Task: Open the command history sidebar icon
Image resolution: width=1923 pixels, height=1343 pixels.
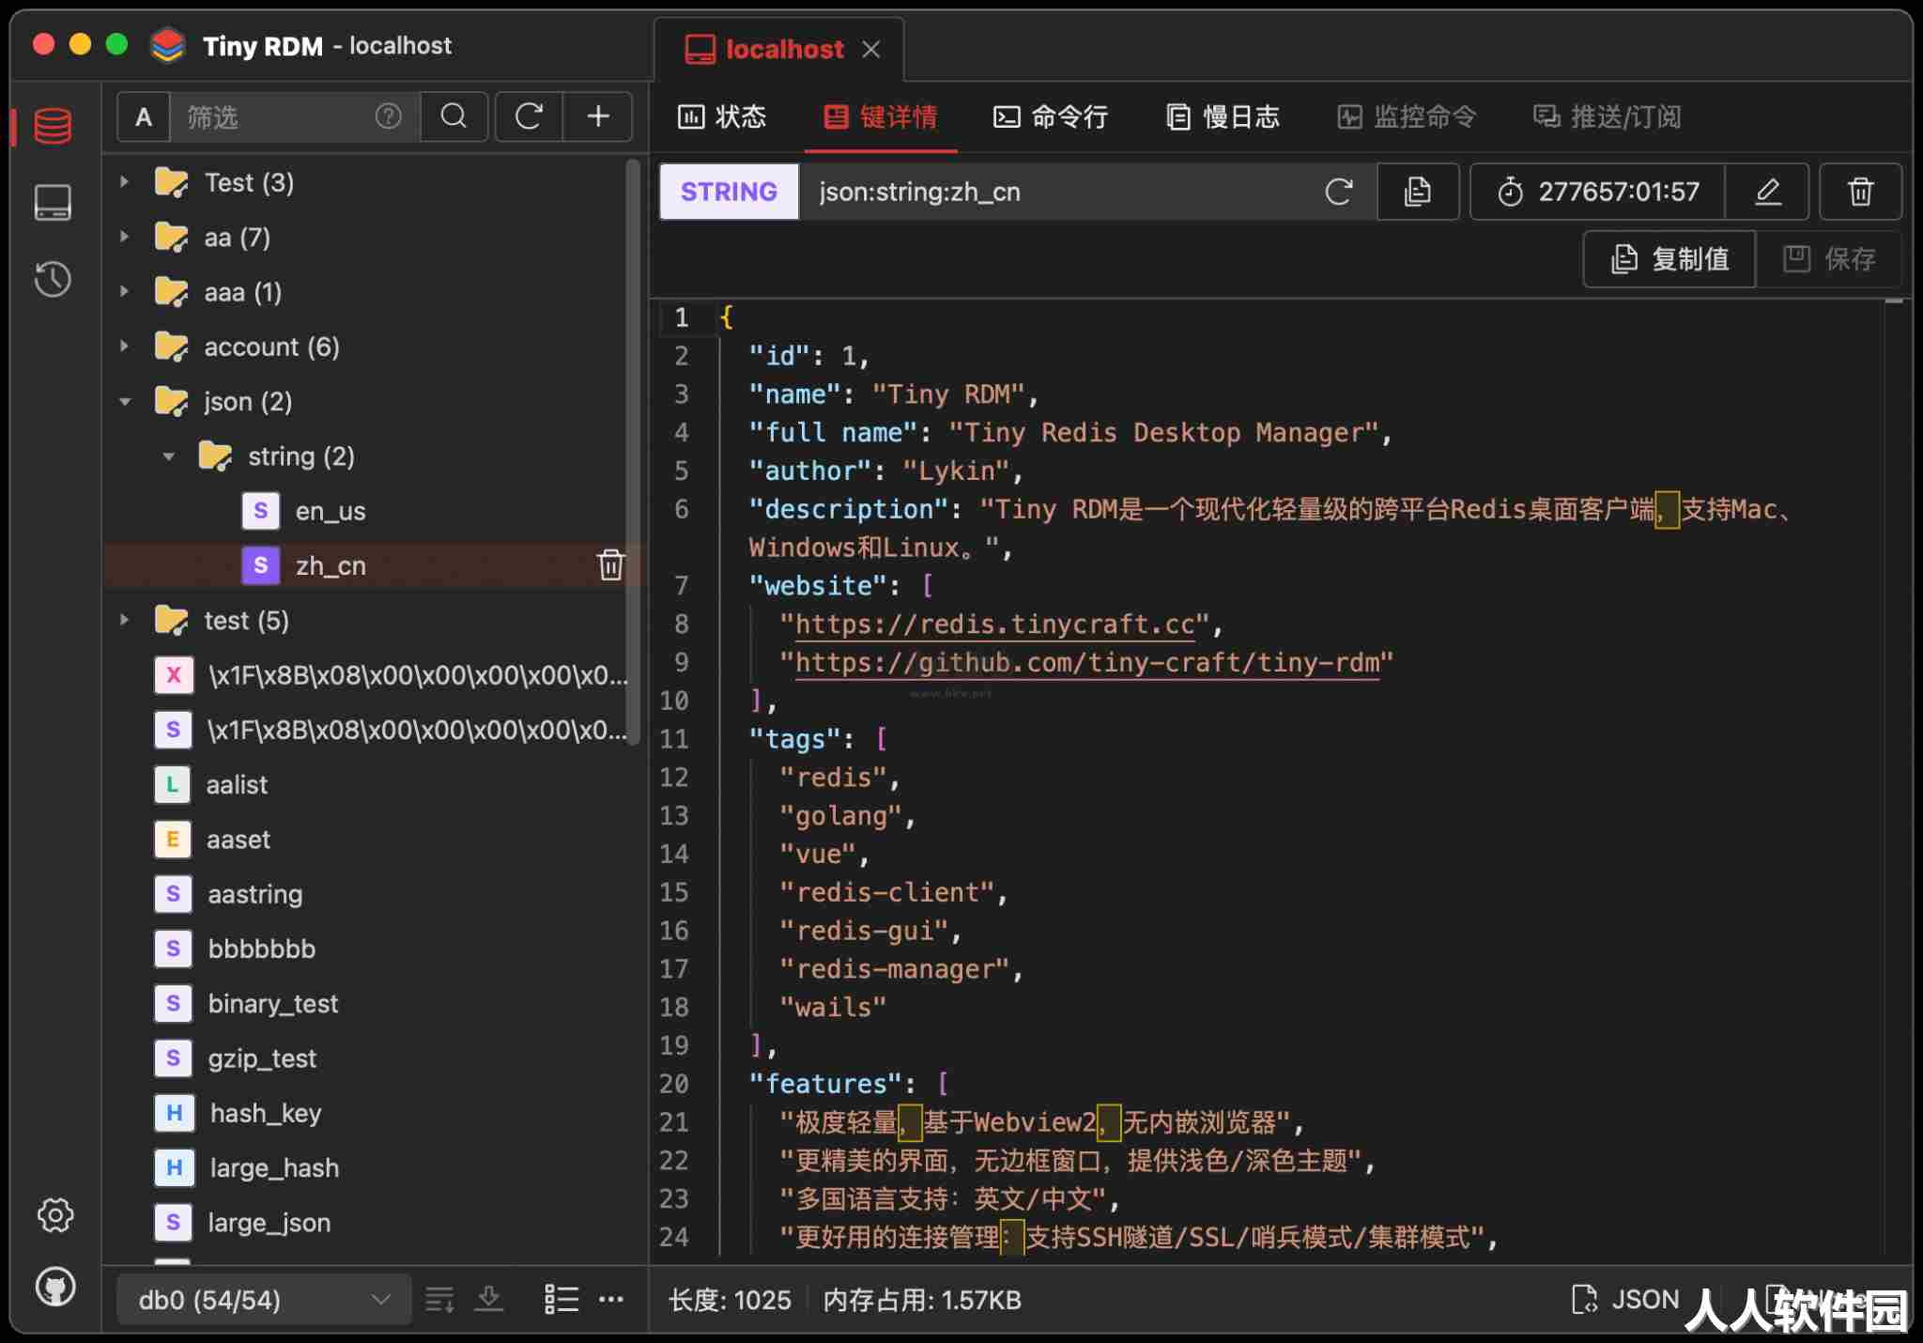Action: click(53, 279)
